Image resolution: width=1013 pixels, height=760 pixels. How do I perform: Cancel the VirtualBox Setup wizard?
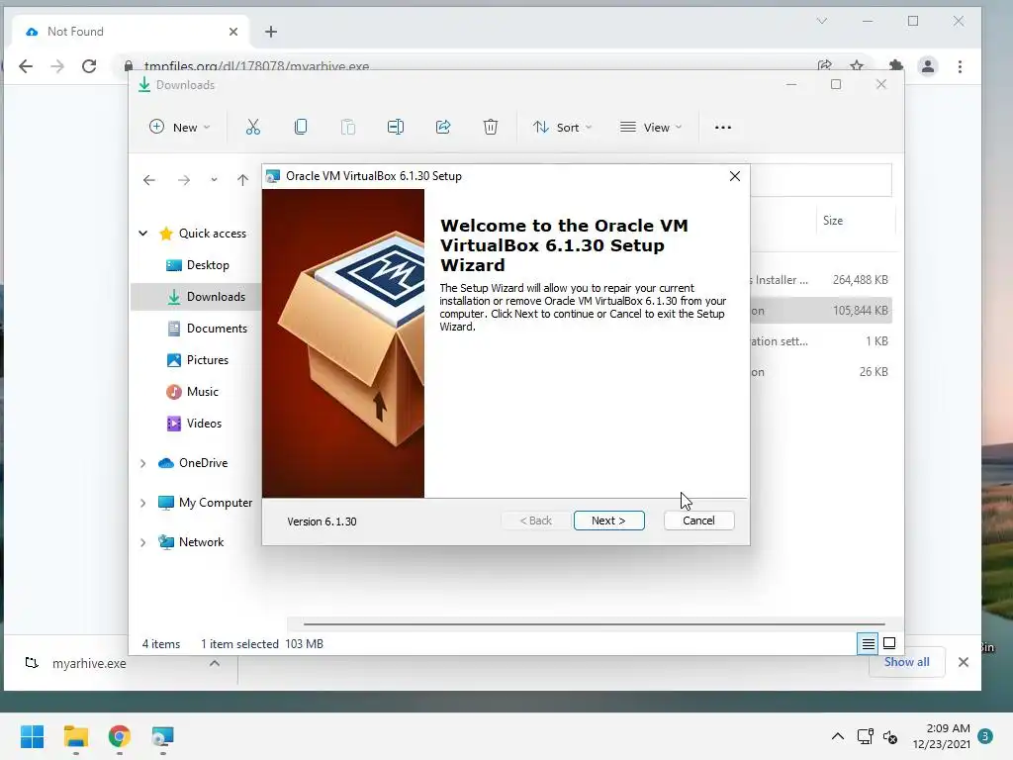(698, 521)
